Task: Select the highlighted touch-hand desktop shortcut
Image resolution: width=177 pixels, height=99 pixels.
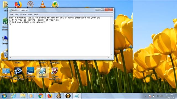Action: pyautogui.click(x=43, y=72)
